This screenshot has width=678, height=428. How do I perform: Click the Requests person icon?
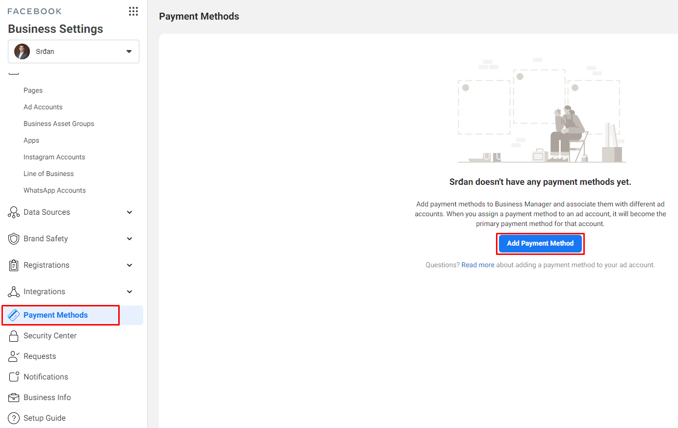pos(14,356)
